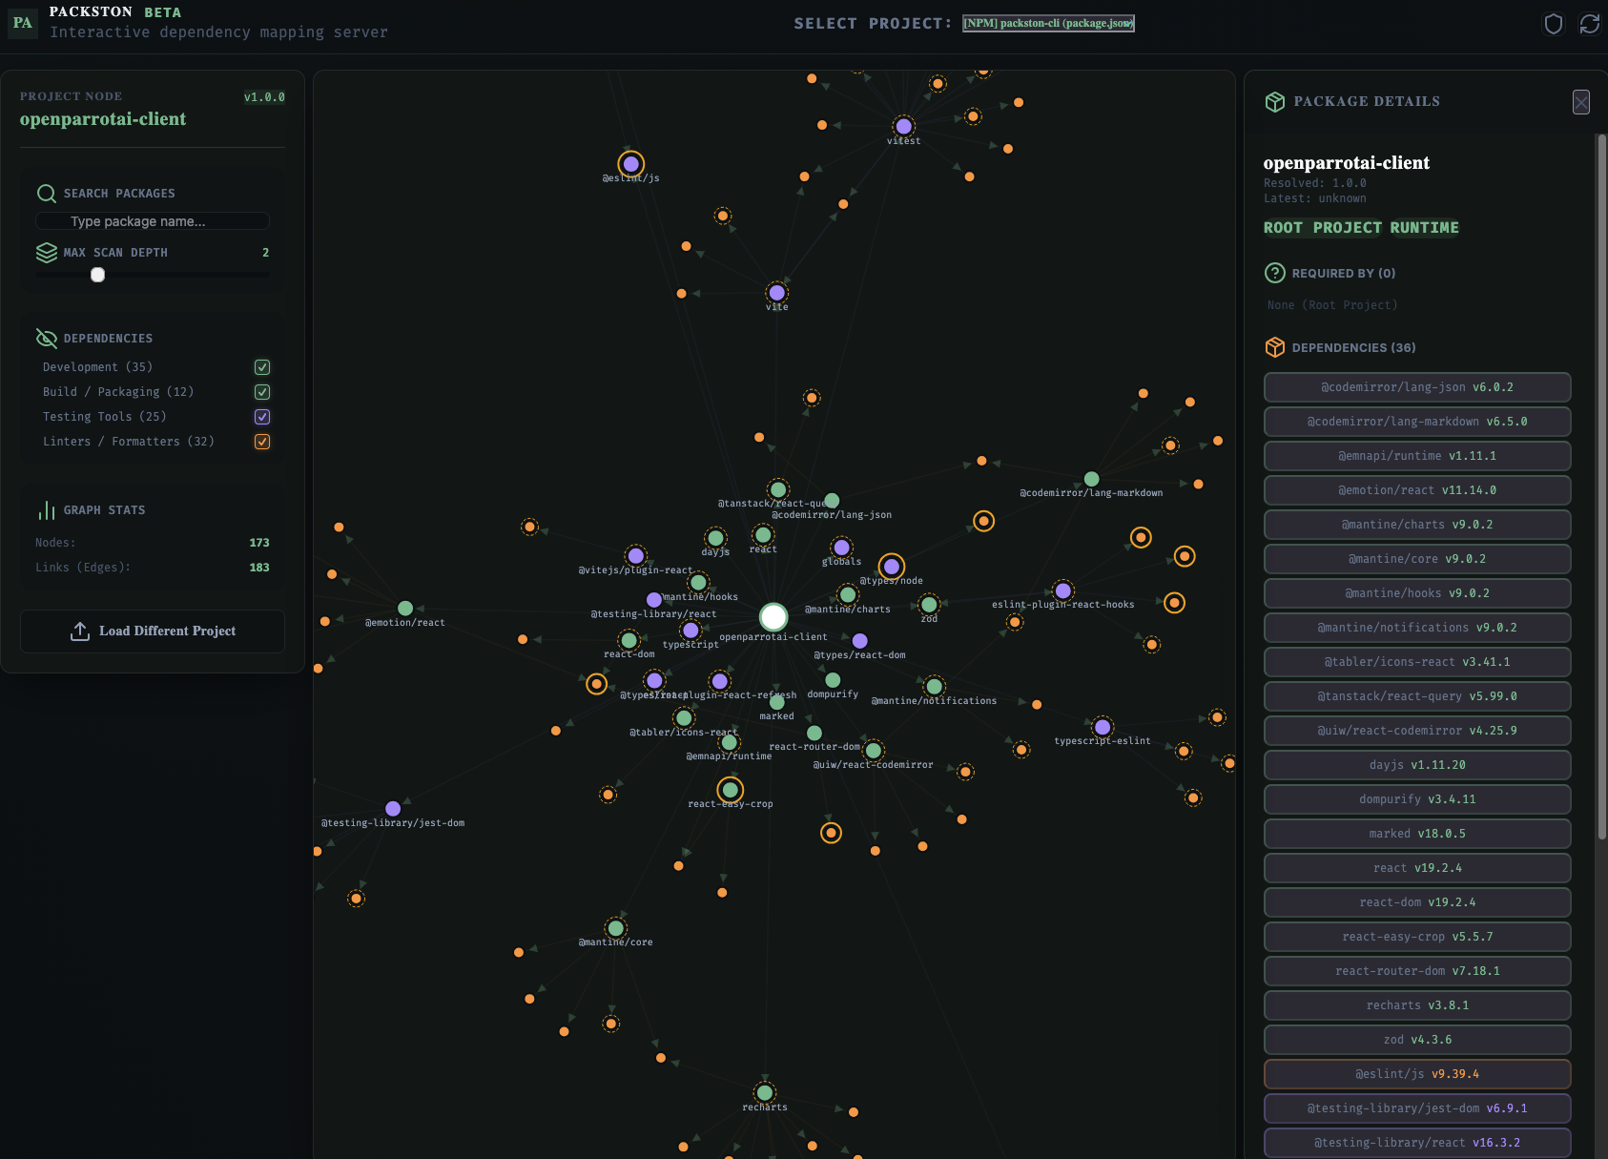Click the PA logo badge
1608x1159 pixels.
[x=23, y=23]
